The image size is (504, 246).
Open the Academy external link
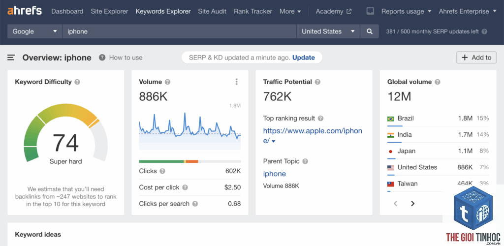coord(333,11)
